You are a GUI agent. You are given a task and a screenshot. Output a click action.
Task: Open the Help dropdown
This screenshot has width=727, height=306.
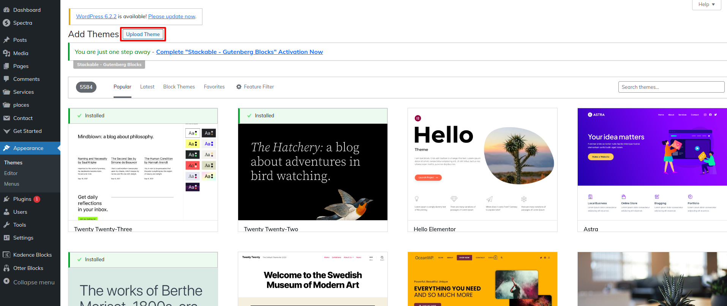click(706, 5)
